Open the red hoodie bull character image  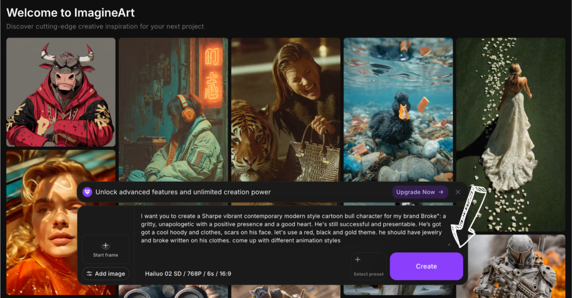point(60,92)
